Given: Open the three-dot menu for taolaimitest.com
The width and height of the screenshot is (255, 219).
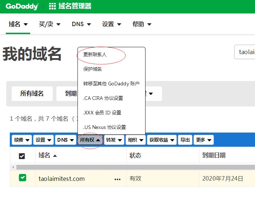Looking at the screenshot, I should pyautogui.click(x=117, y=179).
